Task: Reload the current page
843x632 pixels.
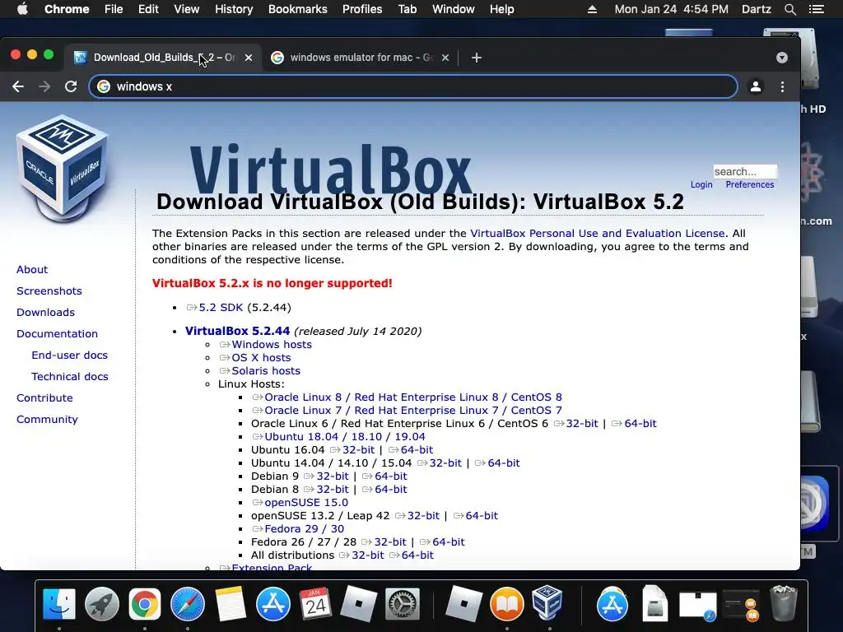Action: tap(71, 86)
